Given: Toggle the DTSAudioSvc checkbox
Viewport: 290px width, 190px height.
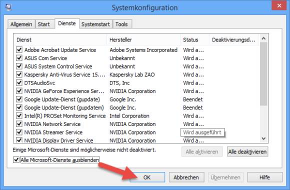Looking at the screenshot, I should coord(19,82).
